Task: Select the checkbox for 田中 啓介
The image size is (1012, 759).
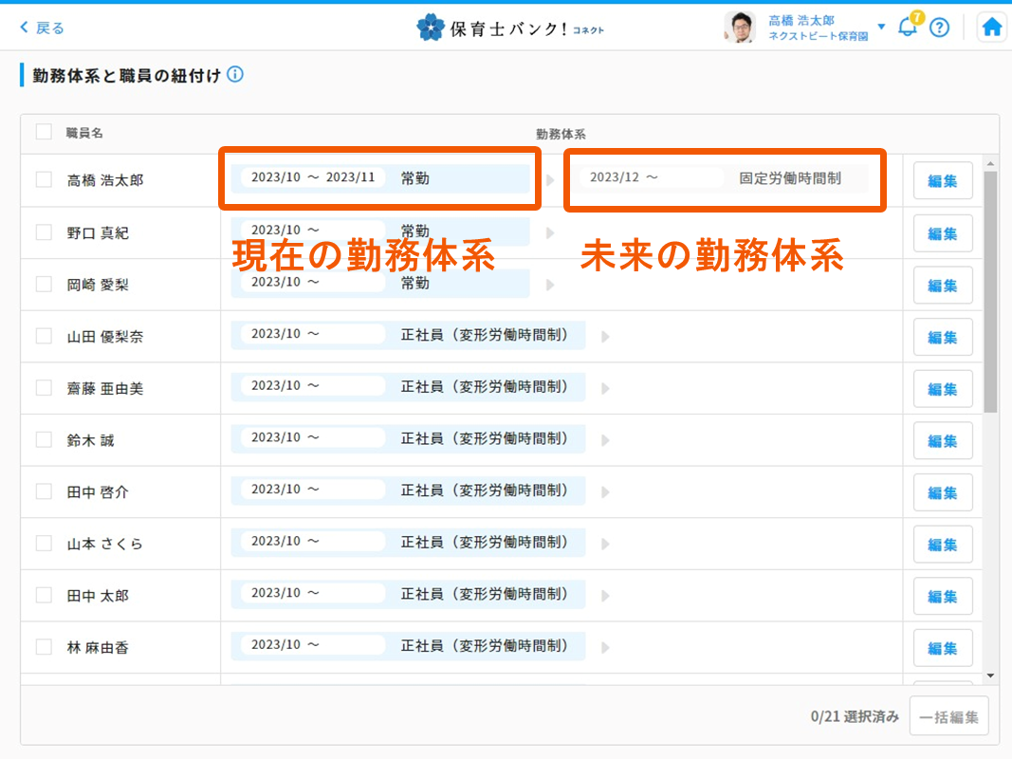Action: point(44,491)
